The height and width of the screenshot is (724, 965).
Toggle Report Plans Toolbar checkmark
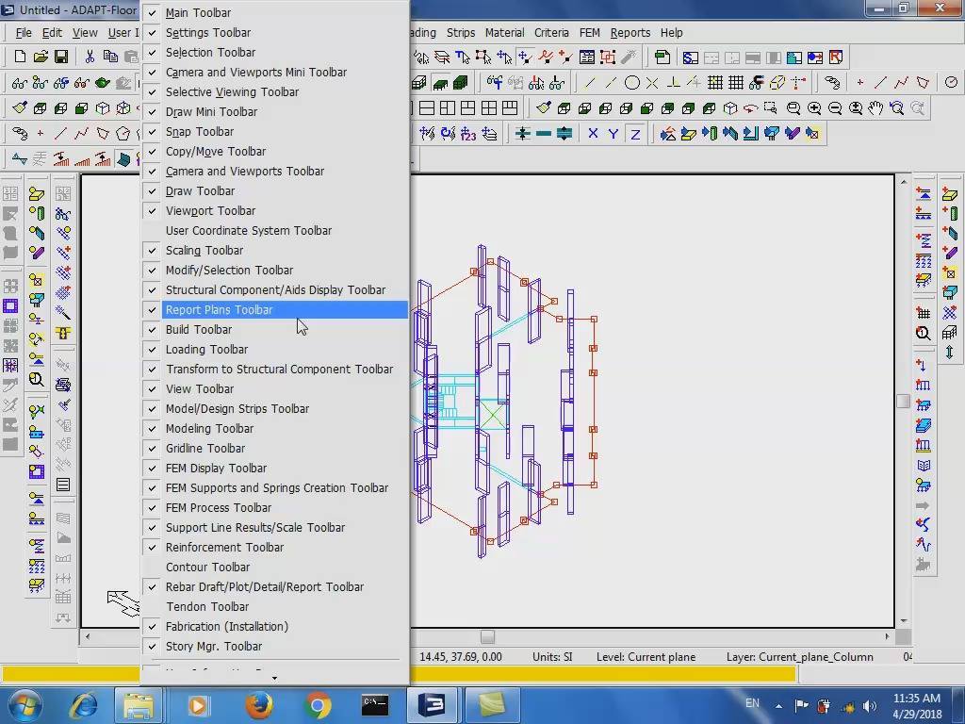(152, 309)
